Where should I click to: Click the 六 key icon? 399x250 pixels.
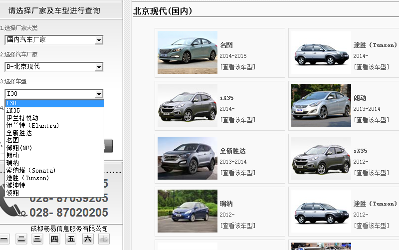click(88, 239)
